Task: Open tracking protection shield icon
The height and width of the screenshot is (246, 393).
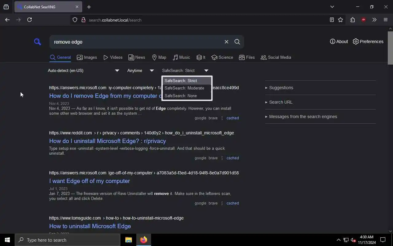Action: pyautogui.click(x=75, y=20)
